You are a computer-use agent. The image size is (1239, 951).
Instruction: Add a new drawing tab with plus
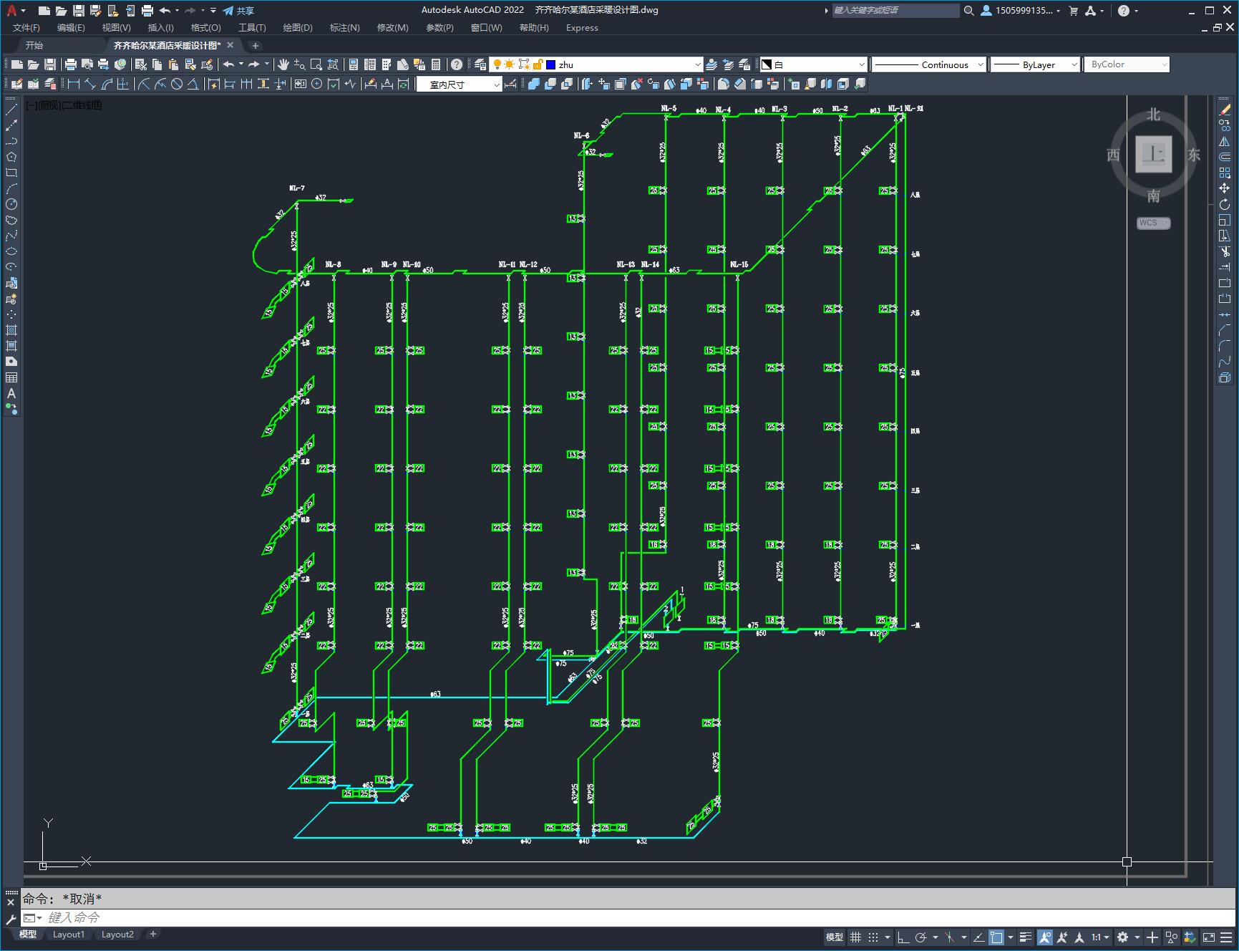click(x=256, y=45)
